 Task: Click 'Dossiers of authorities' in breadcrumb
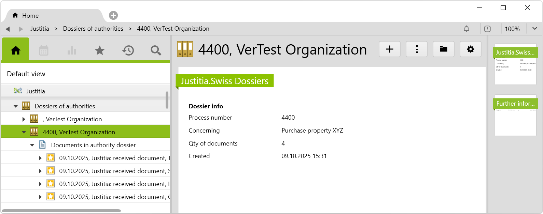click(x=93, y=29)
